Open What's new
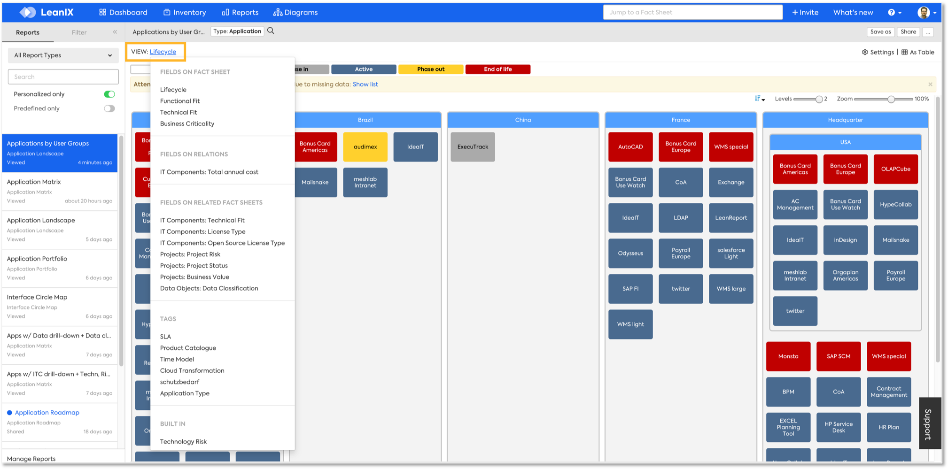Viewport: 948px width, 469px height. point(853,12)
